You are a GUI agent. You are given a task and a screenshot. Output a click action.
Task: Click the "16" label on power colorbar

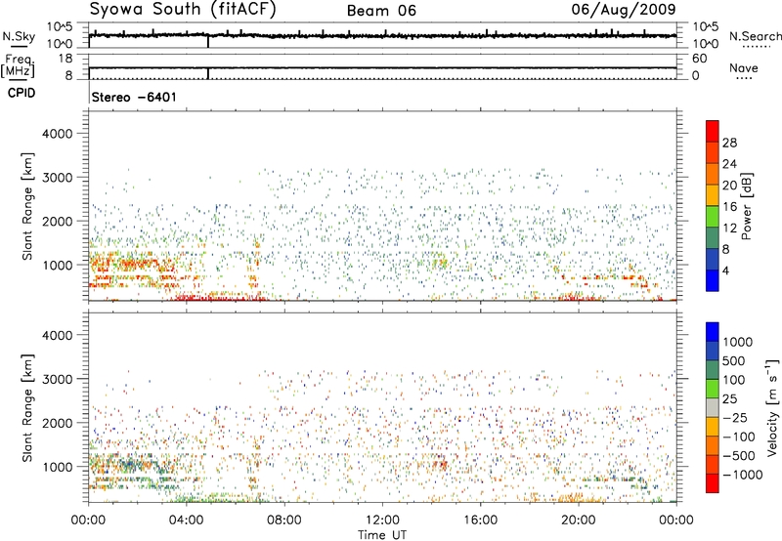[x=729, y=207]
